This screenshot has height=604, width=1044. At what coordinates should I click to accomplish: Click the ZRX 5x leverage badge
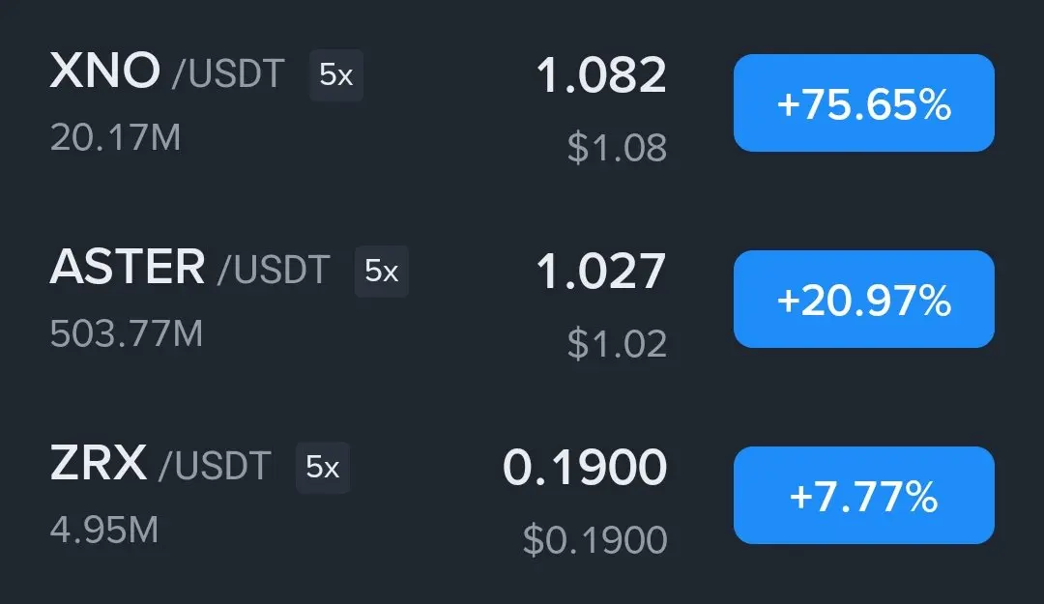click(323, 468)
